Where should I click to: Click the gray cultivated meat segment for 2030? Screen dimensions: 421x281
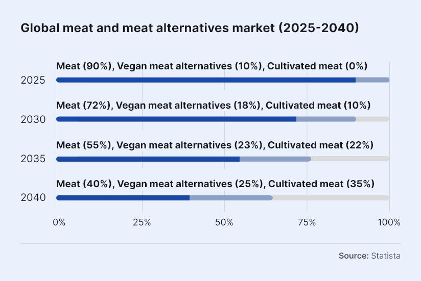coord(372,119)
